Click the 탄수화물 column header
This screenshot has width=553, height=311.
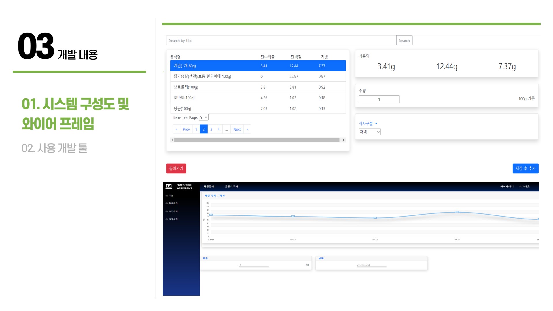[268, 57]
